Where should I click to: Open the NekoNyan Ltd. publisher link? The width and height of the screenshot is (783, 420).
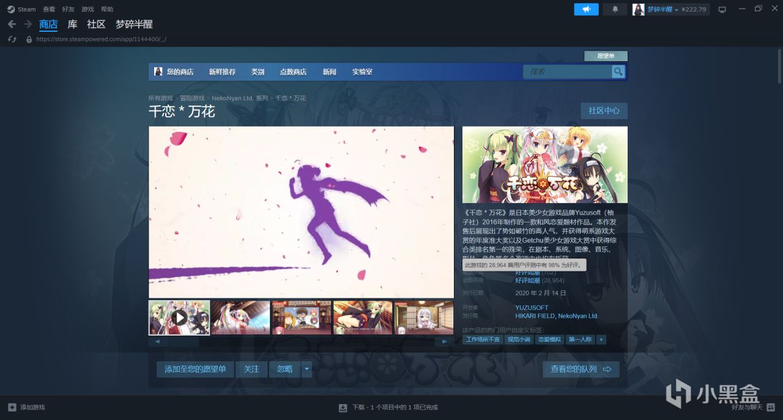tap(578, 316)
